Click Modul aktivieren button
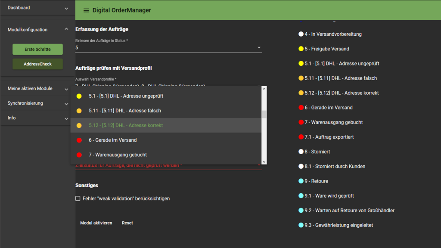This screenshot has width=441, height=248. click(96, 223)
